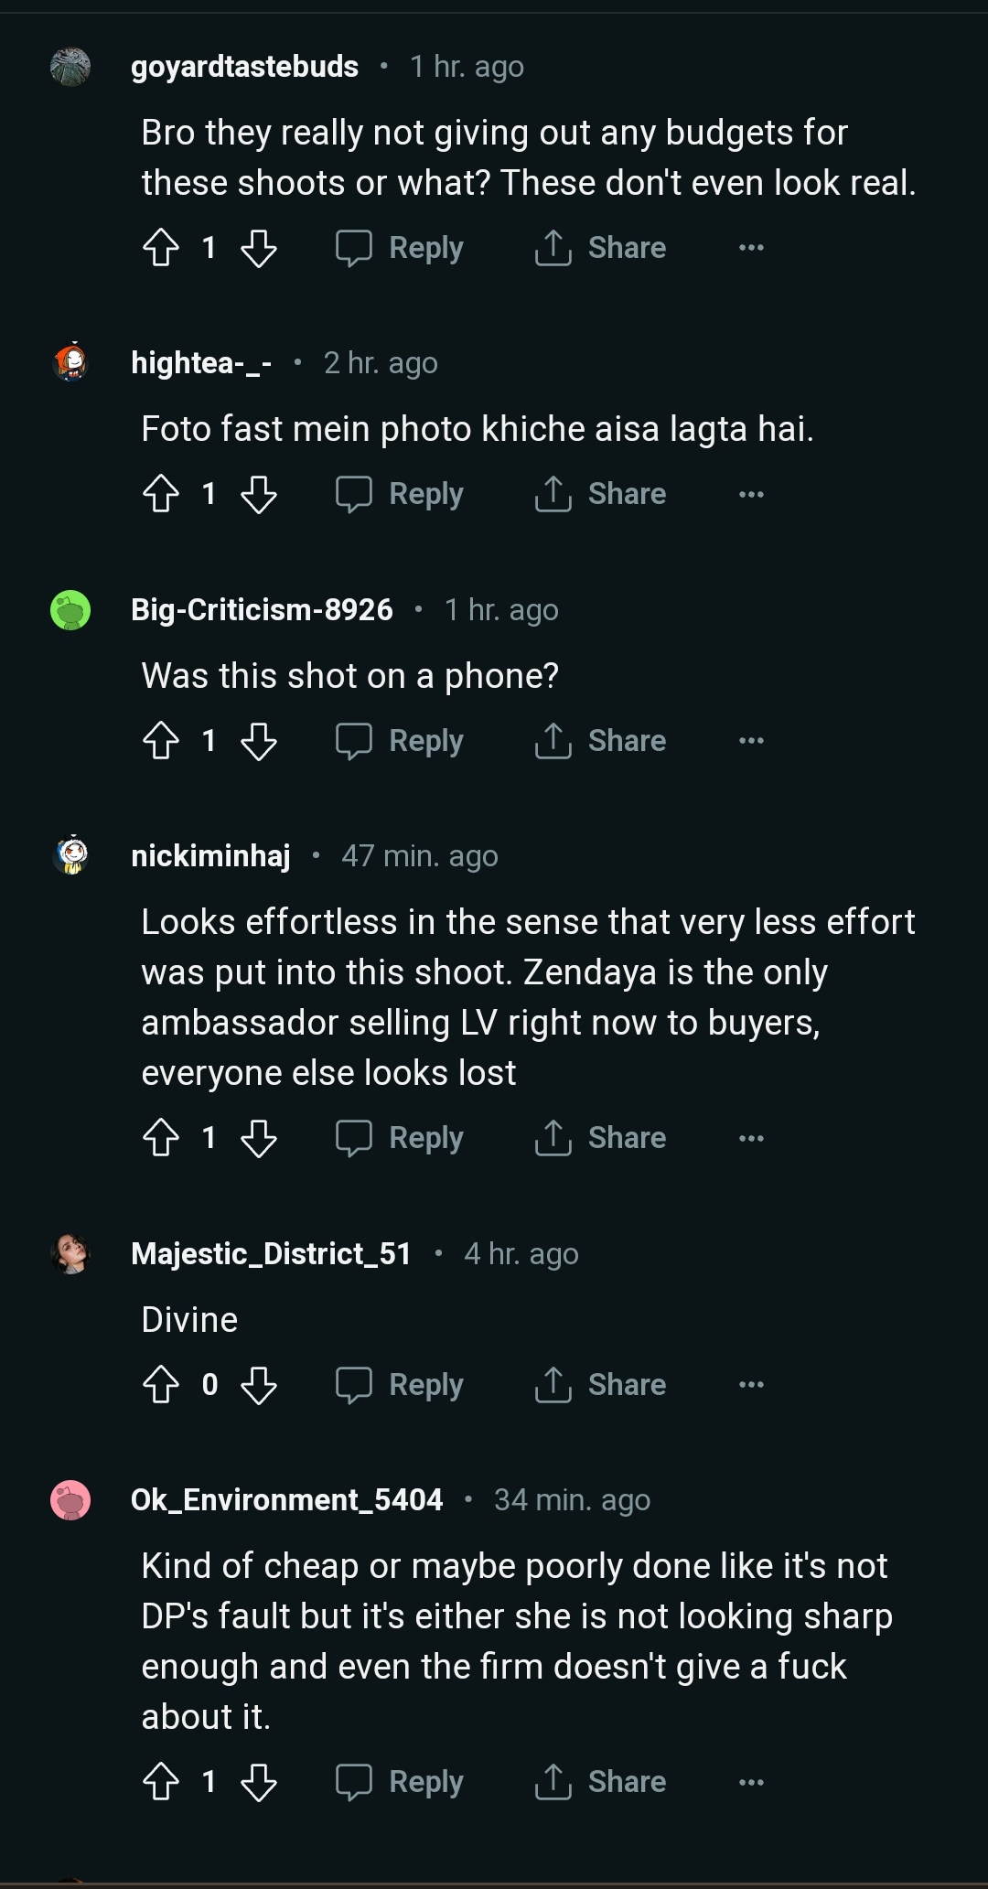Downvote the 'Divine' comment
The image size is (988, 1889).
(x=259, y=1385)
